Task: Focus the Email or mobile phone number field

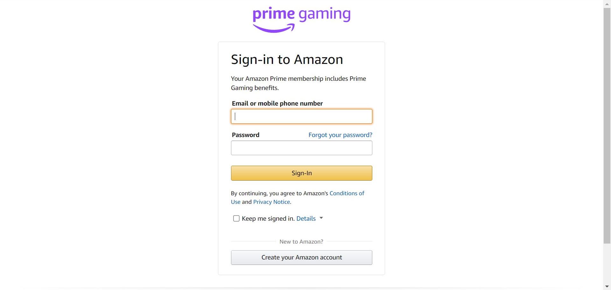Action: coord(301,116)
